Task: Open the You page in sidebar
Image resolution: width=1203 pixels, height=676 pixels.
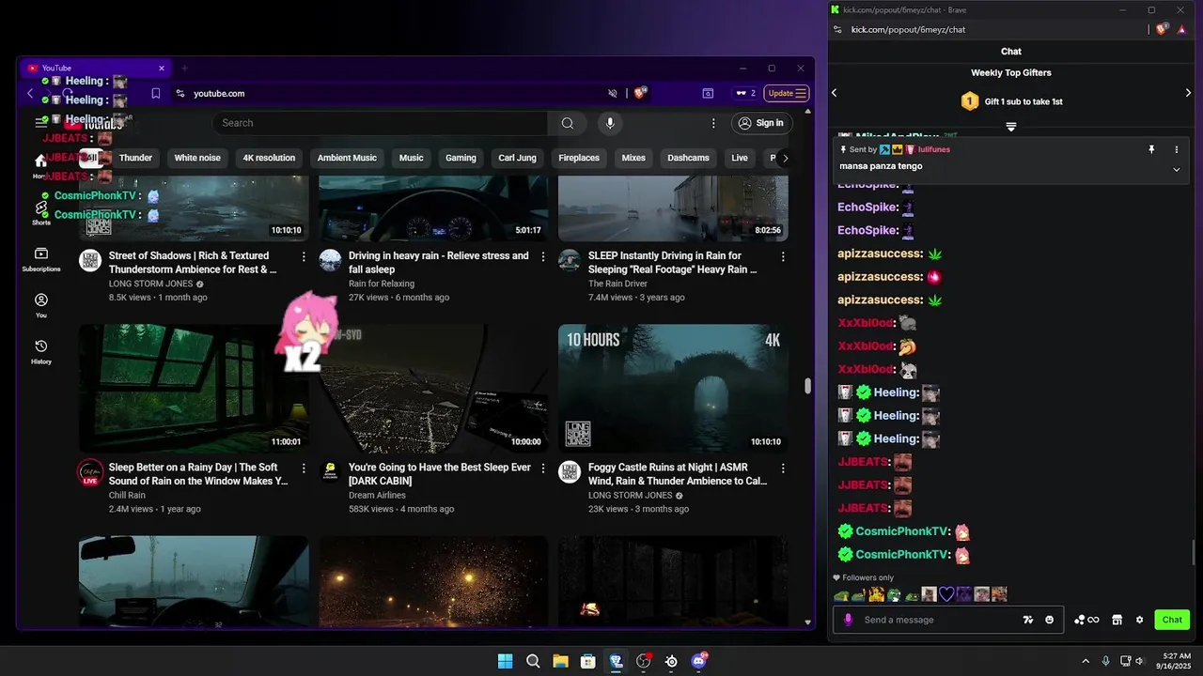Action: pos(41,305)
